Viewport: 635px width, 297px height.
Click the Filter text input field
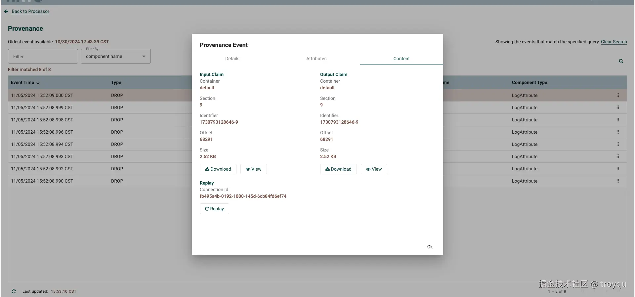[43, 56]
